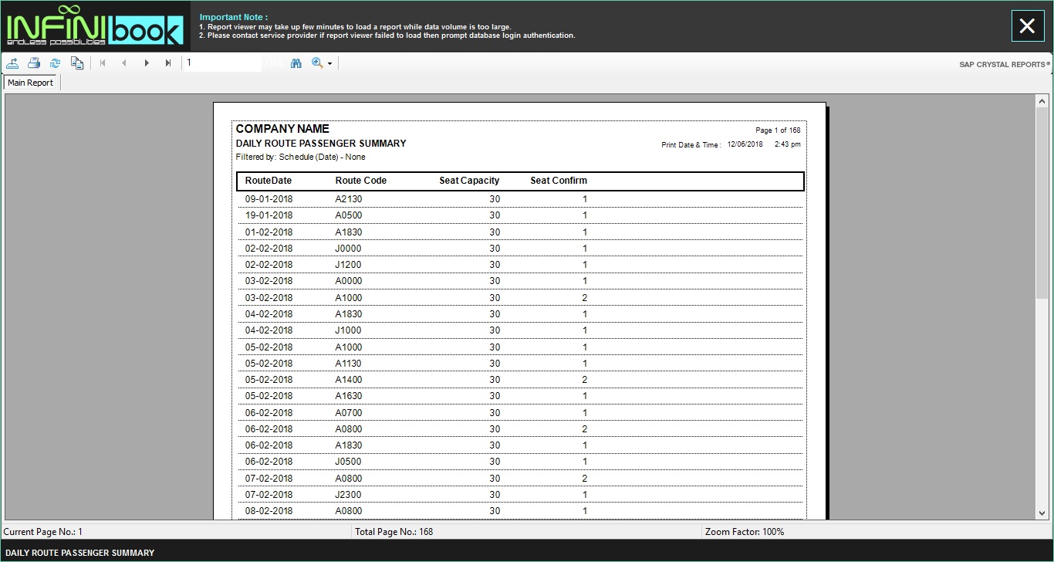Click the scrollbar up arrow
Viewport: 1054px width, 562px height.
coord(1042,100)
